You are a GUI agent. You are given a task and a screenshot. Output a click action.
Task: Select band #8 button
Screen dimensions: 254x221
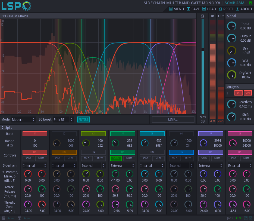[x=240, y=134]
